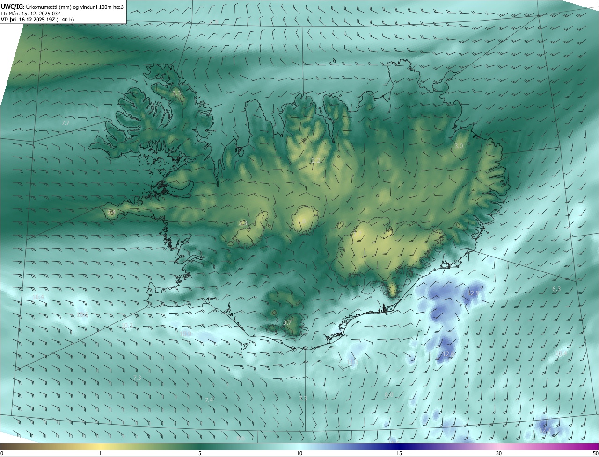Image resolution: width=599 pixels, height=457 pixels.
Task: Click the 11.1 value label off the south coast
Action: tap(353, 362)
